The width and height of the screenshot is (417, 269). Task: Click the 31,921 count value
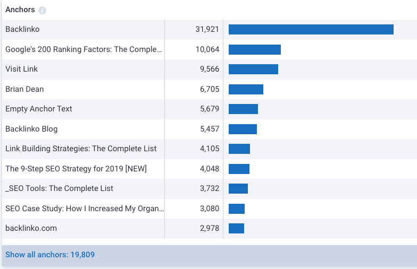coord(207,29)
